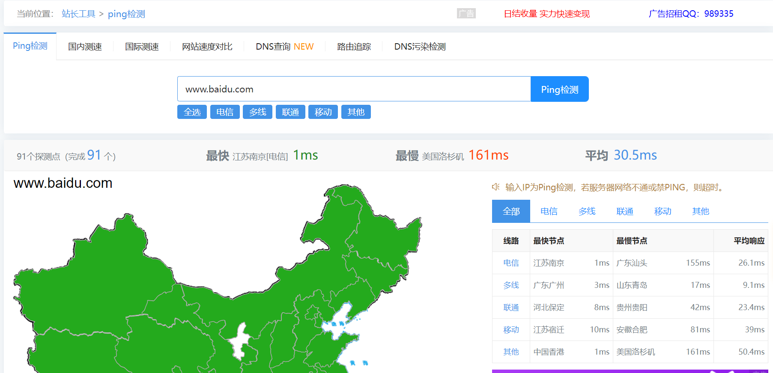The height and width of the screenshot is (373, 773).
Task: Toggle the 移动 filter below the search box
Action: click(323, 112)
